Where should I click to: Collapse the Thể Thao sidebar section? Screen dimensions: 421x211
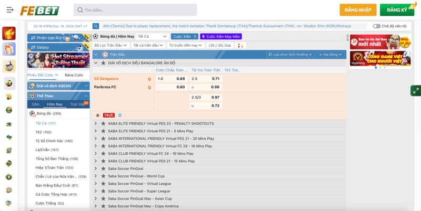[86, 96]
